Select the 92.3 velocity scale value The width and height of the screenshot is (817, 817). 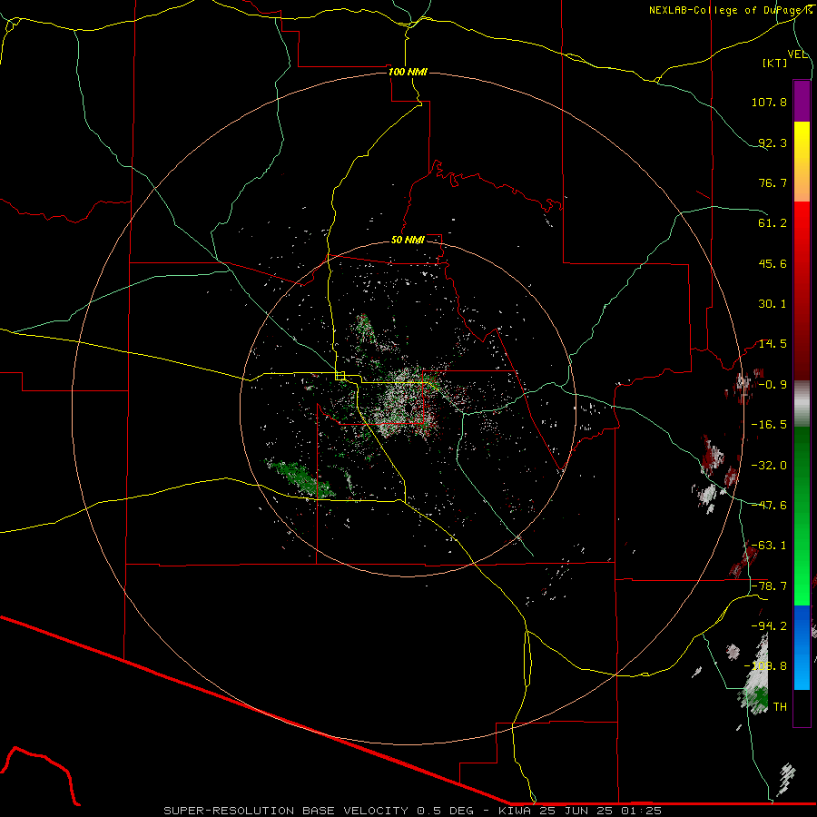tap(773, 143)
